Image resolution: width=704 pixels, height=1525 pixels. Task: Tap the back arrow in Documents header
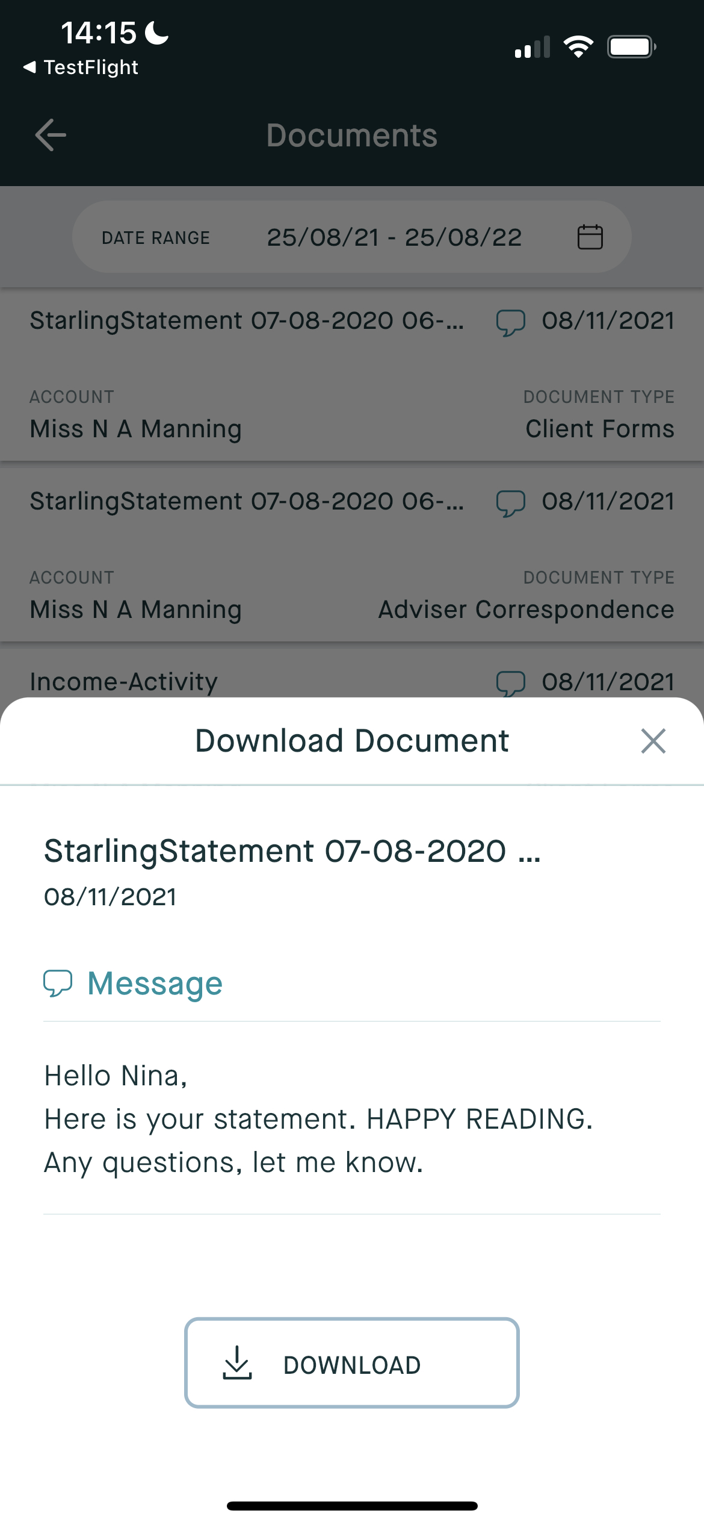(51, 135)
